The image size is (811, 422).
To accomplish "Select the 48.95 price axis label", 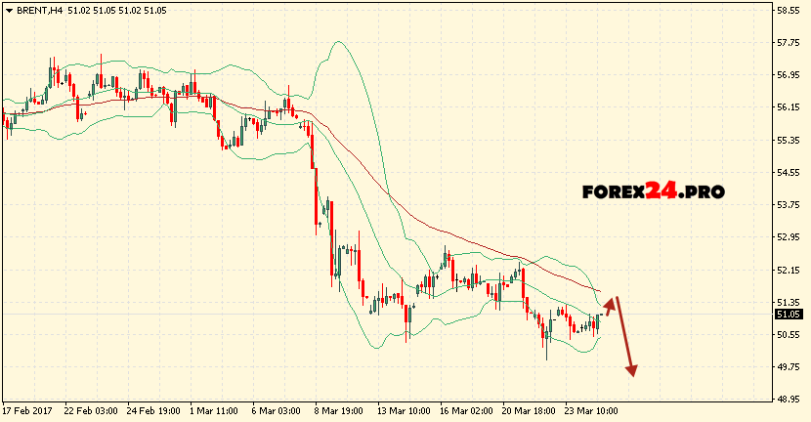I will [x=789, y=399].
